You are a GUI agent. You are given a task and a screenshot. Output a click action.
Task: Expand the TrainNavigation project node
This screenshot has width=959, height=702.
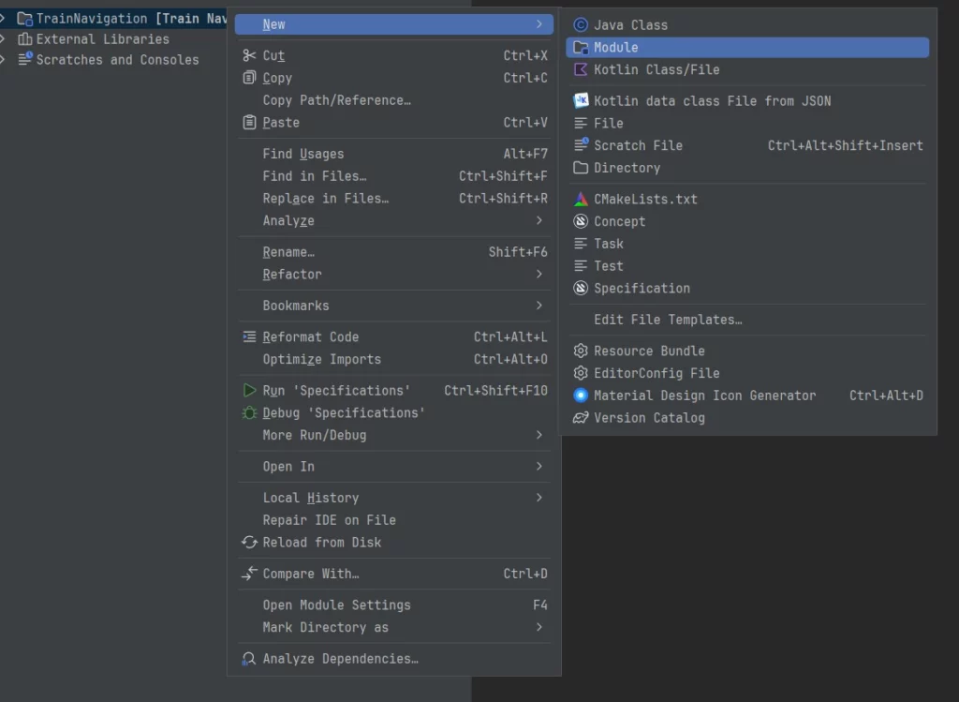[4, 19]
